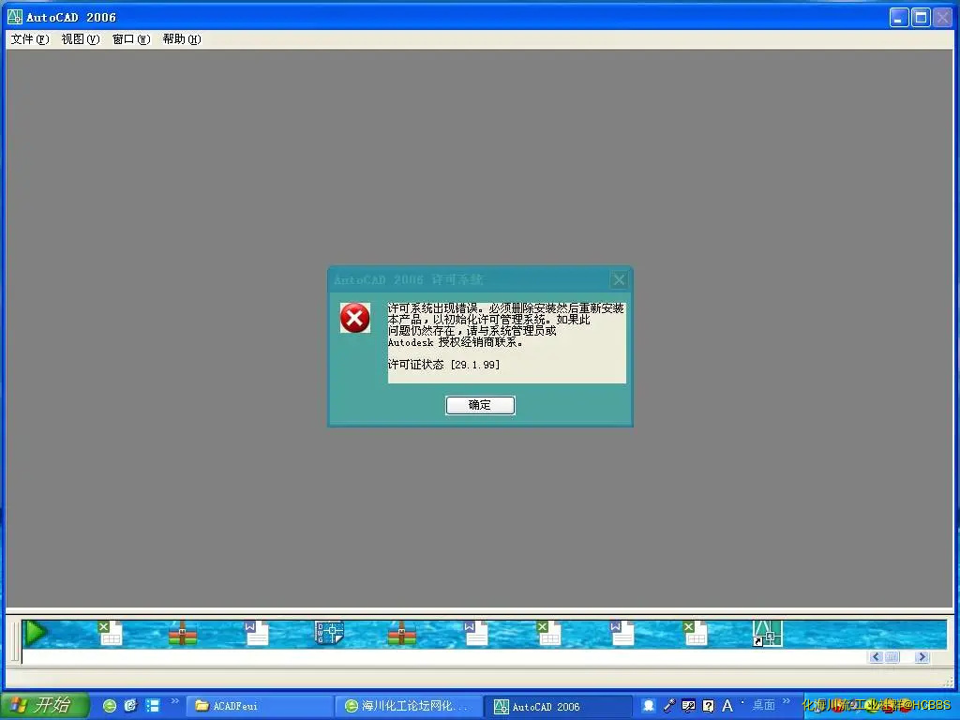Switch to the ACADFeui folder taskbar button
The height and width of the screenshot is (720, 960).
tap(261, 707)
